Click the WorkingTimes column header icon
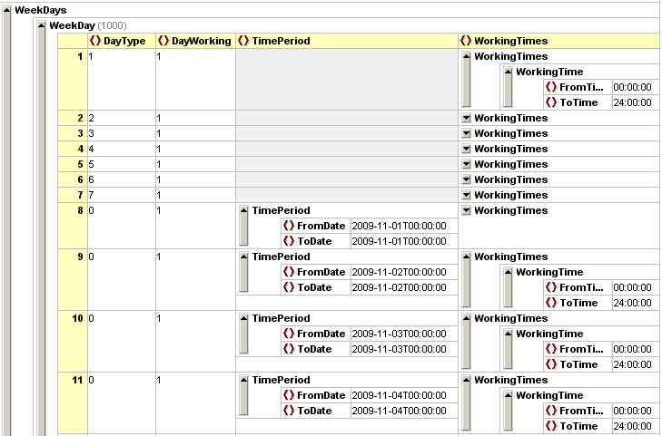Viewport: 662px width, 436px height. (466, 41)
